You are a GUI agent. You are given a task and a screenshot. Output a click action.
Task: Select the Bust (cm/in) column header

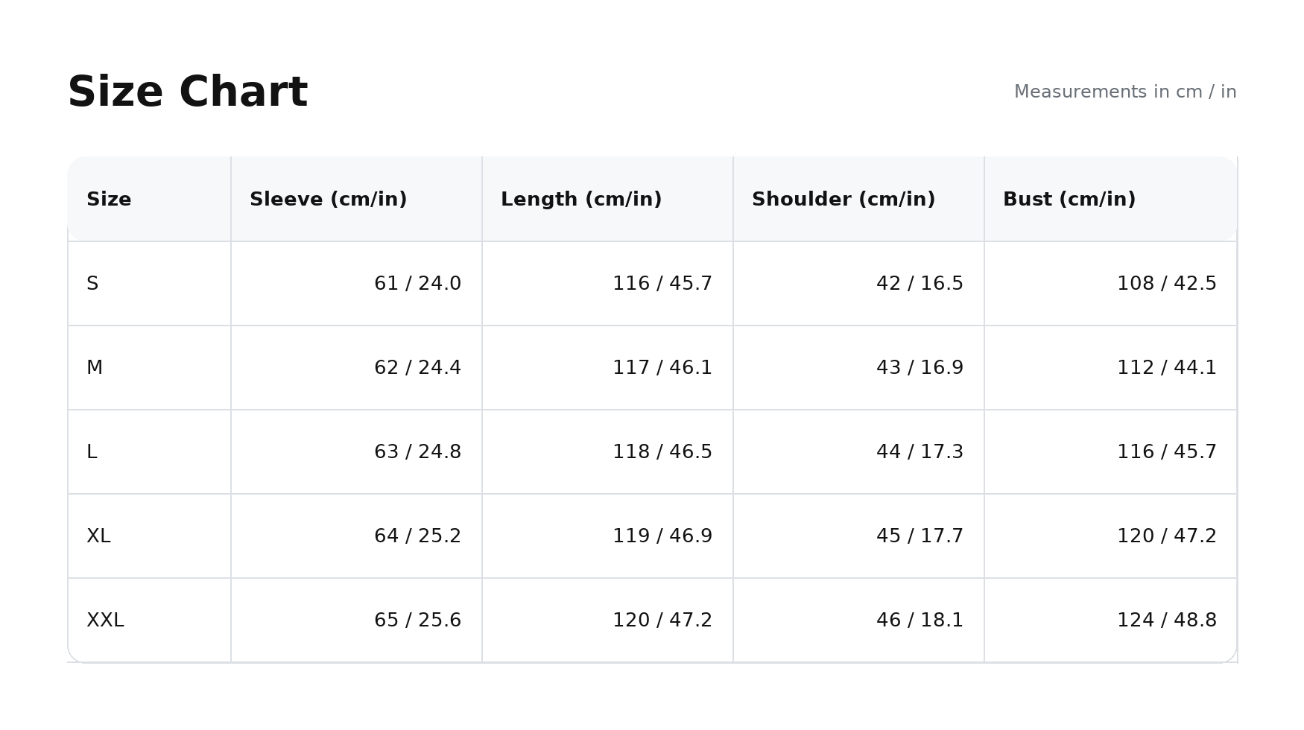(x=1069, y=200)
